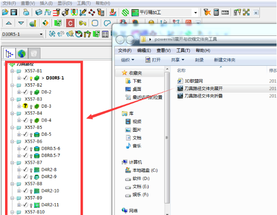
Task: Expand the D8-2 toolpath node
Action: pyautogui.click(x=19, y=92)
